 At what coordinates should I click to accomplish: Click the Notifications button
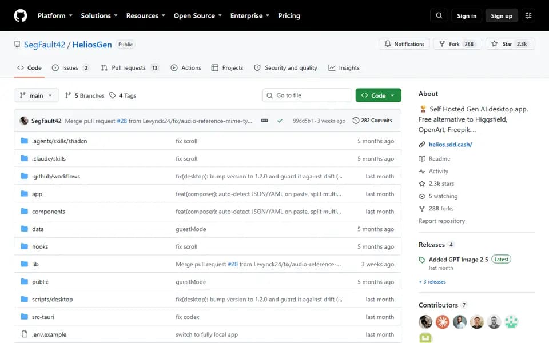pos(404,44)
